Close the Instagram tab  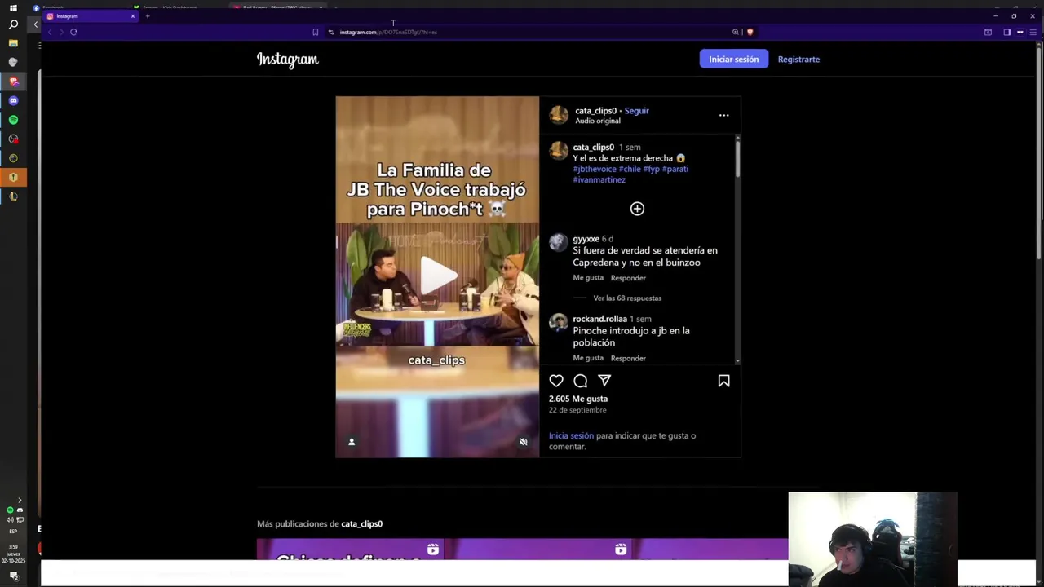pyautogui.click(x=132, y=16)
